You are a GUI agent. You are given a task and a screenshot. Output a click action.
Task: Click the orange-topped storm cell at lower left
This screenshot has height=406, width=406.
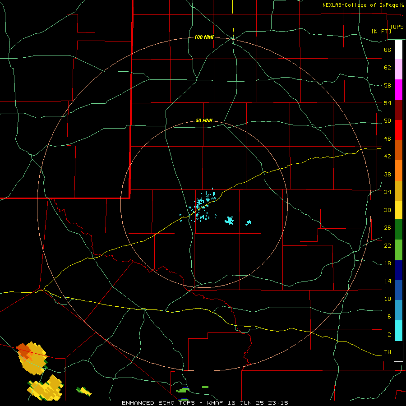coord(32,358)
